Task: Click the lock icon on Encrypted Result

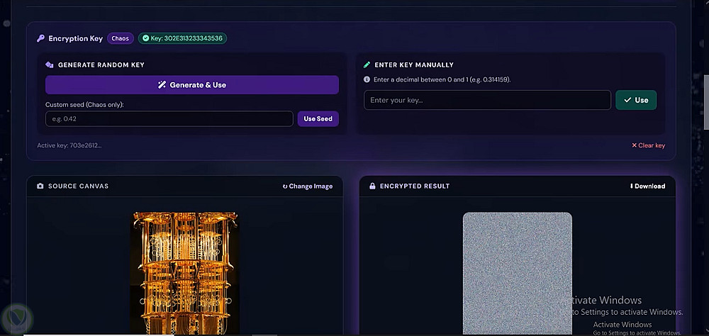Action: 373,186
